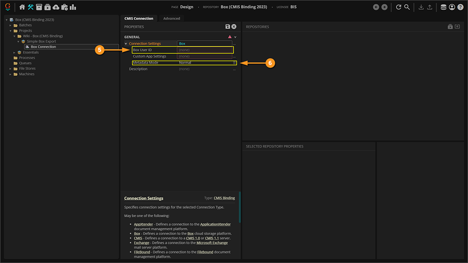The image size is (468, 263).
Task: Open search with the magnifier icon
Action: 407,7
